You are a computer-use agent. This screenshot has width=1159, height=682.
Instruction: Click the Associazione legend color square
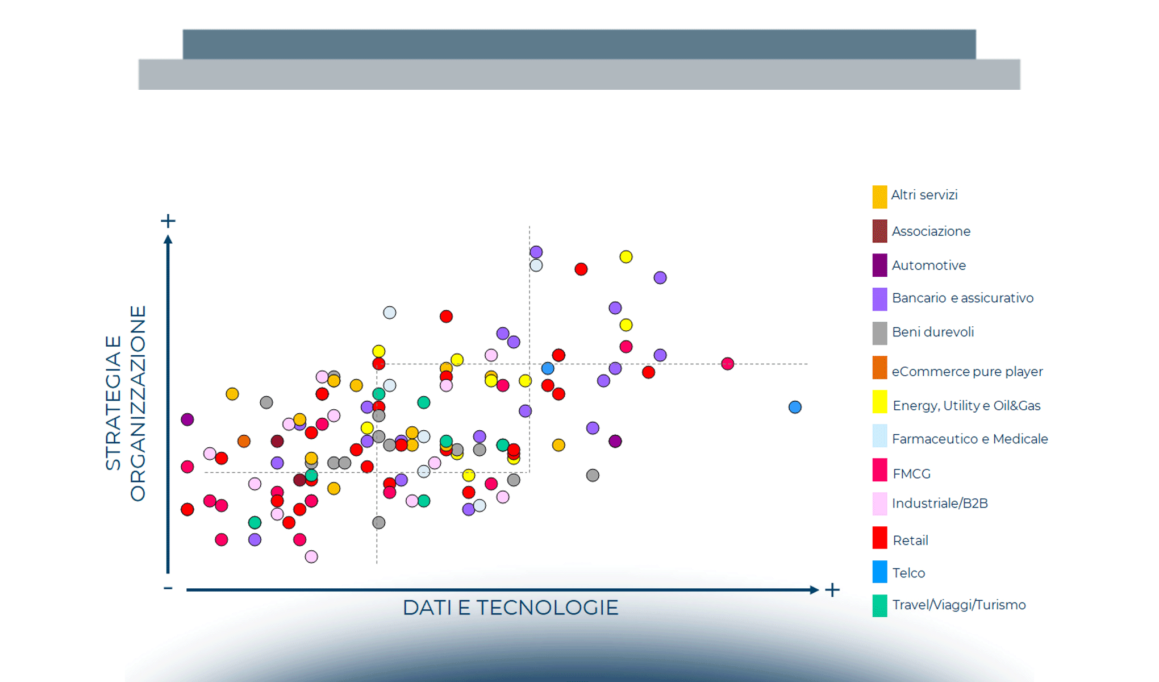[879, 231]
